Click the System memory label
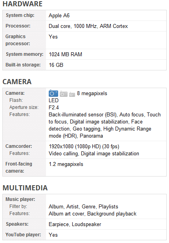169x243 pixels. point(24,54)
